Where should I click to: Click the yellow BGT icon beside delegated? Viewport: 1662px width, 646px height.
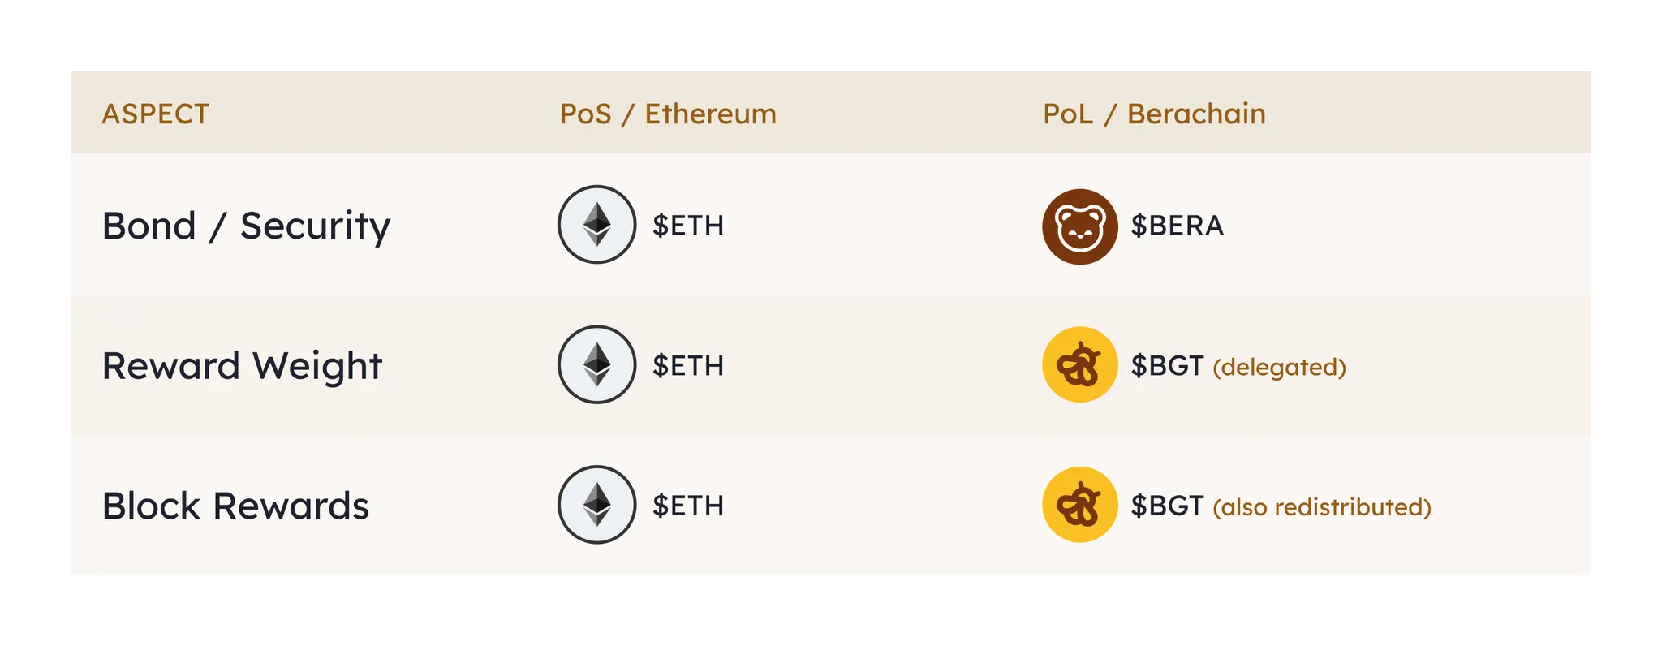tap(1080, 364)
